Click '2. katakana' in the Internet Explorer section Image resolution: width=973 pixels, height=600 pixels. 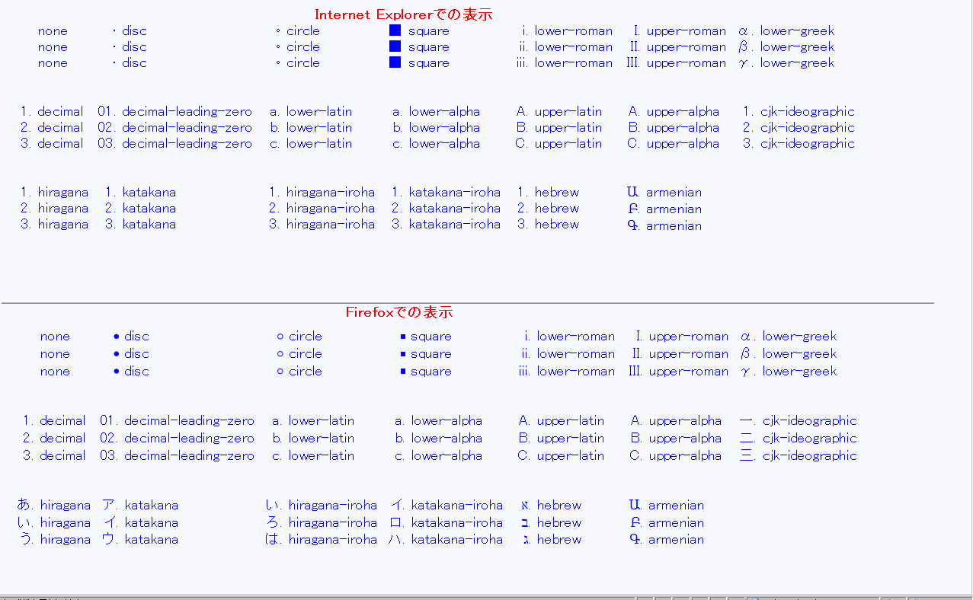[x=140, y=209]
